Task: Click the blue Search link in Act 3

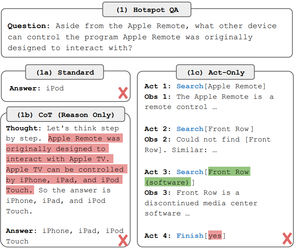Action: [x=190, y=172]
